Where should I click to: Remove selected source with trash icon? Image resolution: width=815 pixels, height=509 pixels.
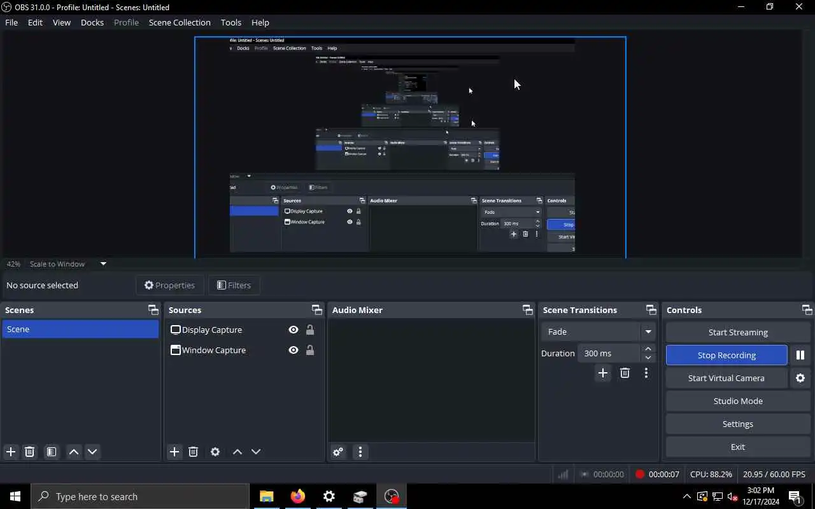[x=193, y=452]
